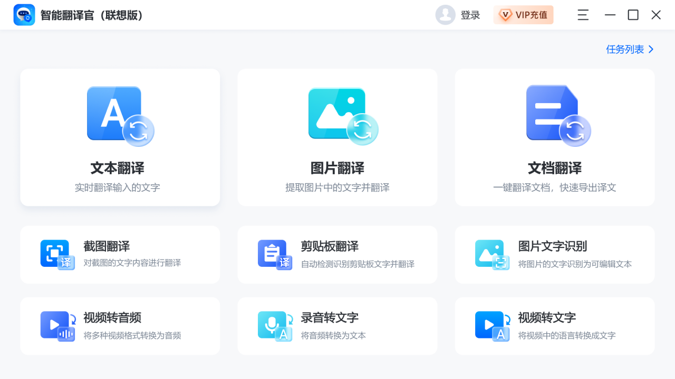Open 图片翻译 to translate images

coord(337,137)
